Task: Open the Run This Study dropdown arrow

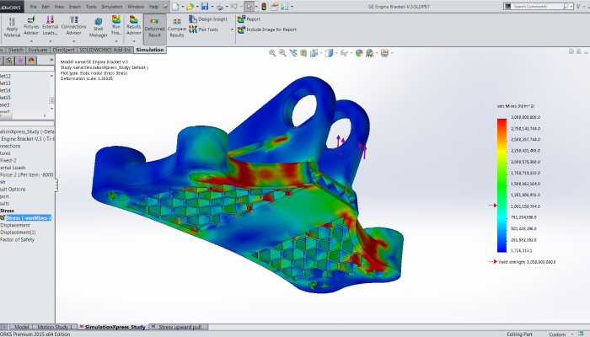Action: click(116, 42)
